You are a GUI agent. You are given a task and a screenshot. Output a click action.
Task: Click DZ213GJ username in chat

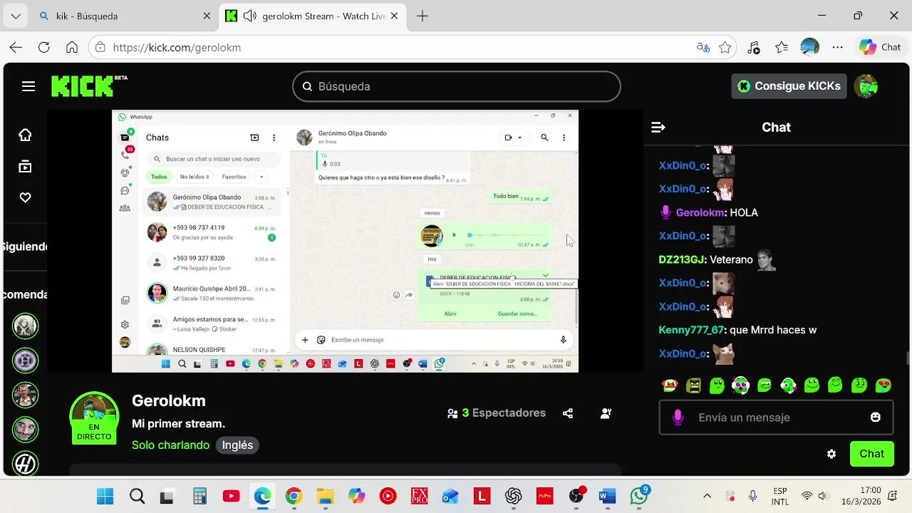click(682, 260)
